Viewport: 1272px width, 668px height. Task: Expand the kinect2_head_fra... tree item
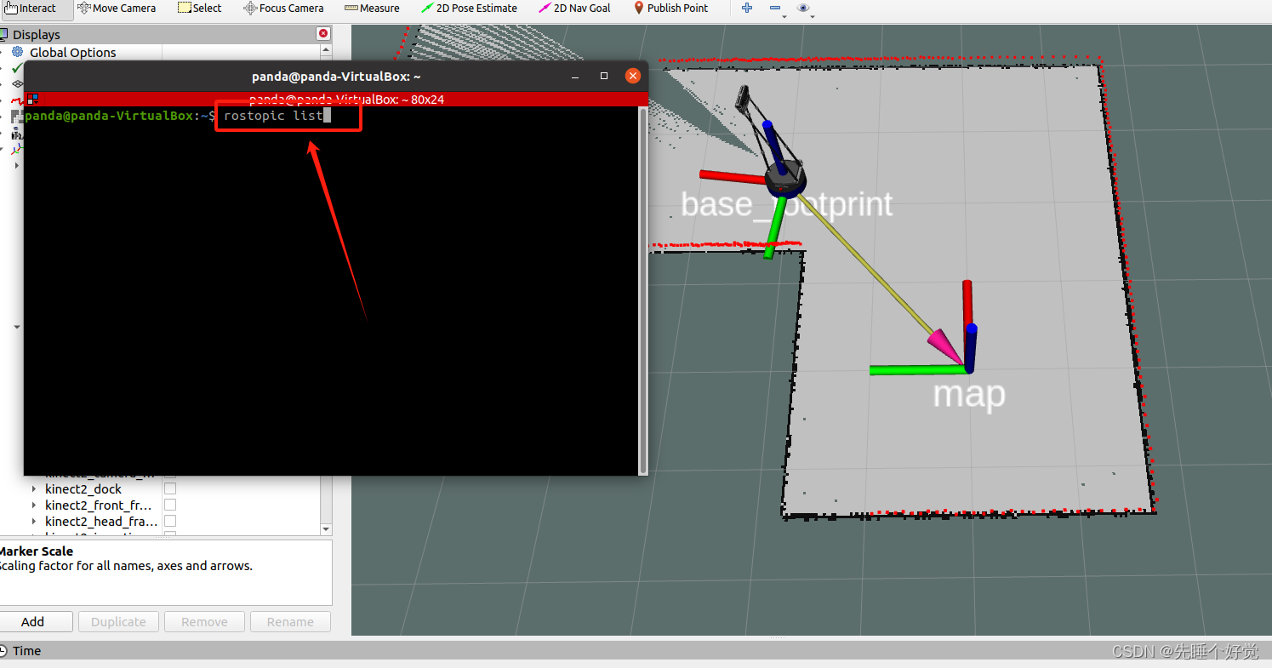[34, 522]
